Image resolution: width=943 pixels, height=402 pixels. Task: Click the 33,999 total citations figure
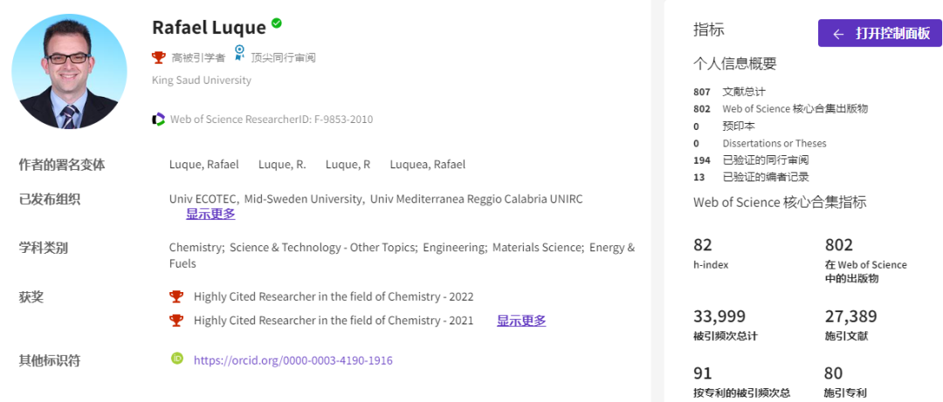pyautogui.click(x=719, y=316)
